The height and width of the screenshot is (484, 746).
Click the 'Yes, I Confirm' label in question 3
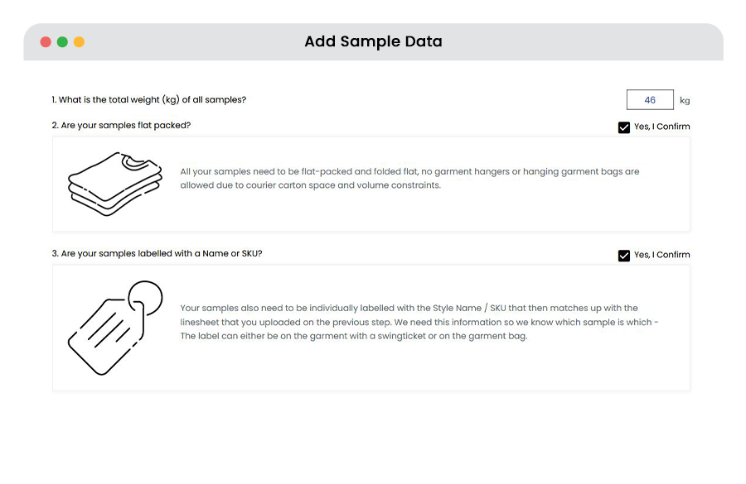coord(661,255)
